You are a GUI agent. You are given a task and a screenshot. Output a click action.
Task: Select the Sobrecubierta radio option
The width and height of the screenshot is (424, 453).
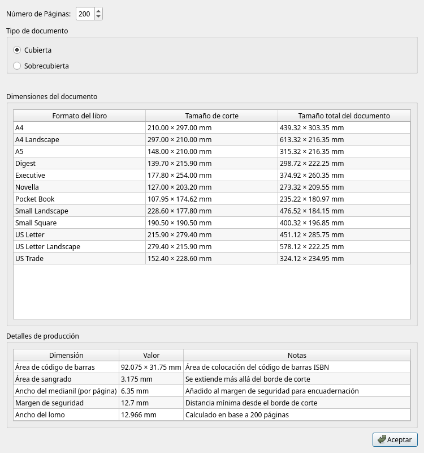pos(17,66)
